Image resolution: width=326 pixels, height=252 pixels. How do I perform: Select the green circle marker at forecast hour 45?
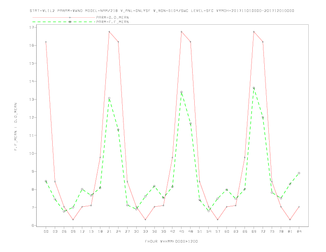pyautogui.click(x=182, y=92)
